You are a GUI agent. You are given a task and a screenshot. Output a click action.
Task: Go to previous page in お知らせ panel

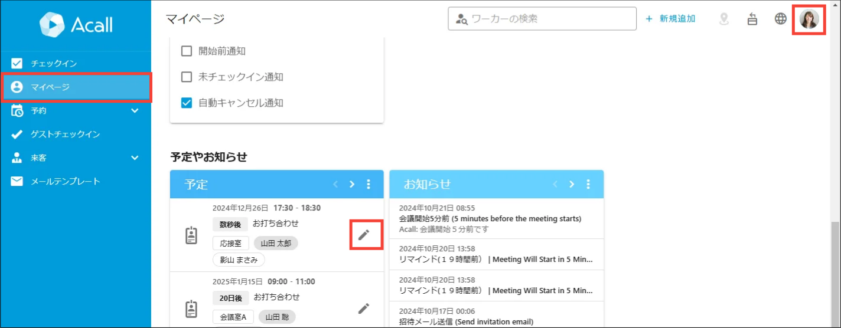[x=555, y=184]
